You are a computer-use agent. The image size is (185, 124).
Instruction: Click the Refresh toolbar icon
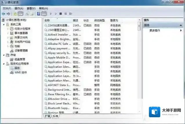27,14
